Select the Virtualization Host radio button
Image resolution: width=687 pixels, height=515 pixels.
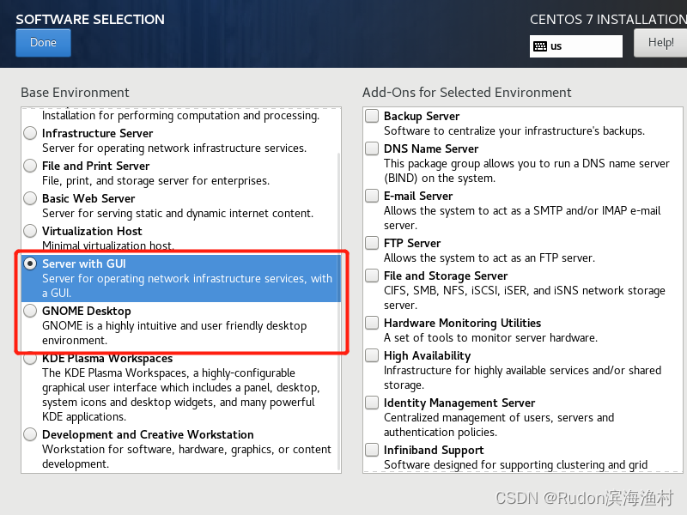(30, 231)
